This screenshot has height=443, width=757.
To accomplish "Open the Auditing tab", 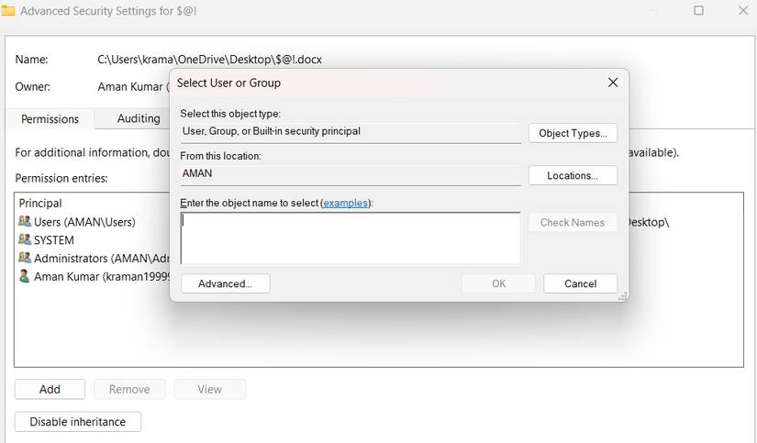I will tap(139, 119).
